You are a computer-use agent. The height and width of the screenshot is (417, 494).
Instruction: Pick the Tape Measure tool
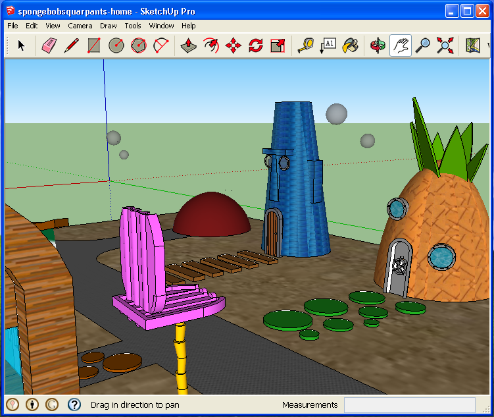point(306,45)
